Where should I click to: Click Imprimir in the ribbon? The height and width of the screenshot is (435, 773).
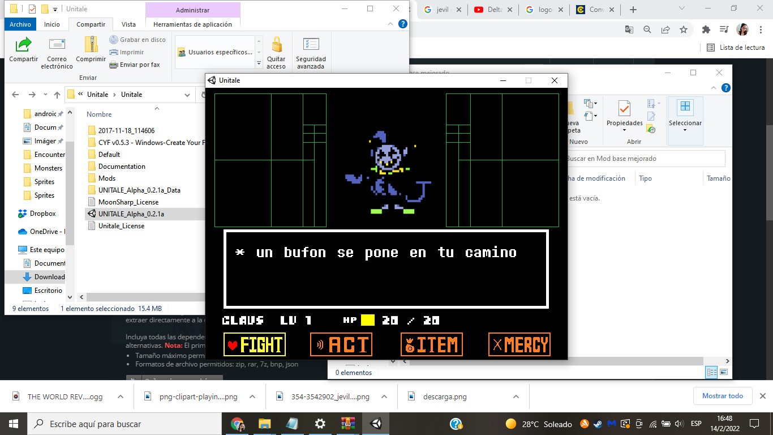coord(127,52)
